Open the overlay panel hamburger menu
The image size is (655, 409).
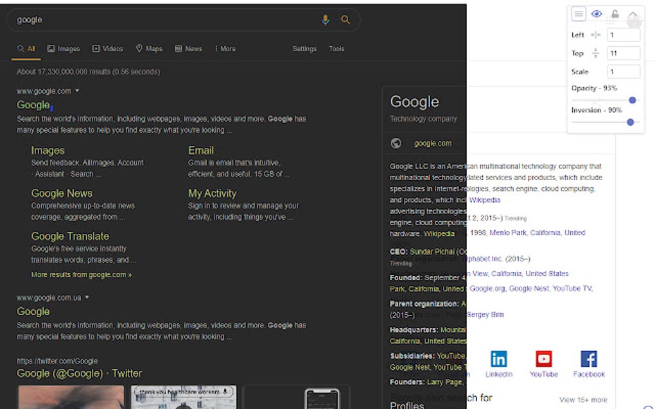(x=579, y=14)
